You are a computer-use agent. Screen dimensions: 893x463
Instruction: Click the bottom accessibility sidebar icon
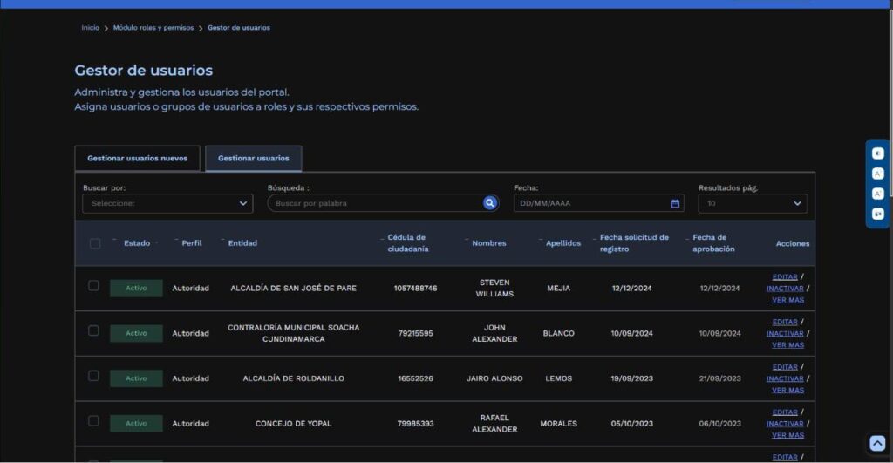click(x=877, y=214)
